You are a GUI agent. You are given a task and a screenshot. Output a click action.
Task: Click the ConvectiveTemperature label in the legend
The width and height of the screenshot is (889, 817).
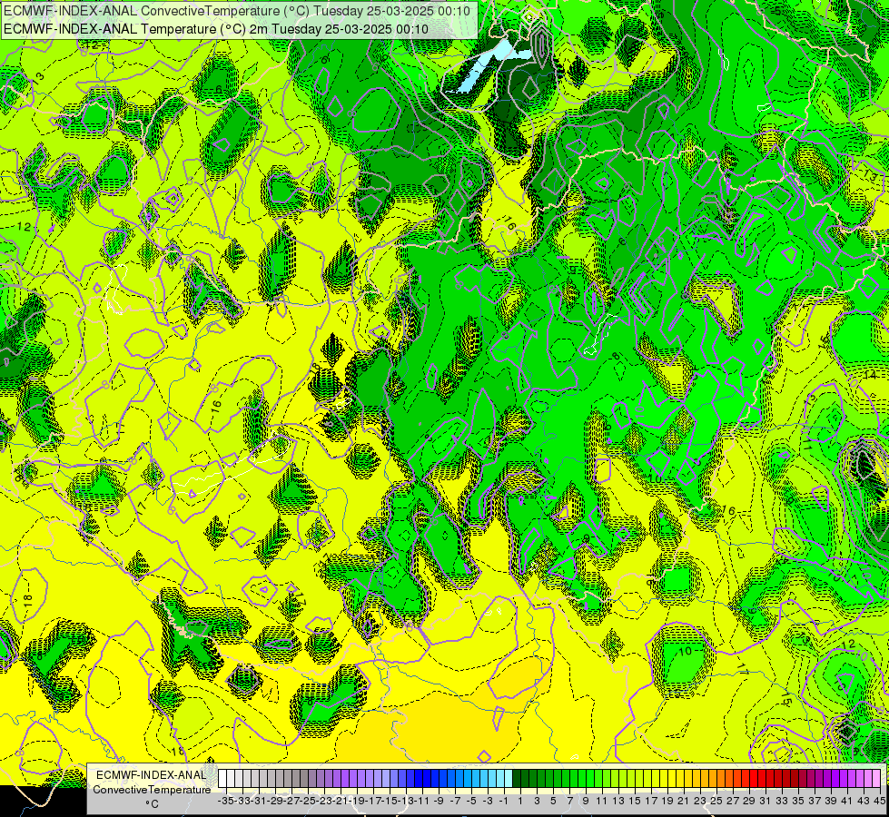click(152, 790)
